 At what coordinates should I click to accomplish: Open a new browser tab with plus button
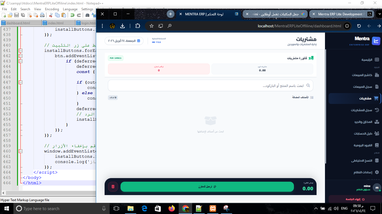[x=171, y=14]
